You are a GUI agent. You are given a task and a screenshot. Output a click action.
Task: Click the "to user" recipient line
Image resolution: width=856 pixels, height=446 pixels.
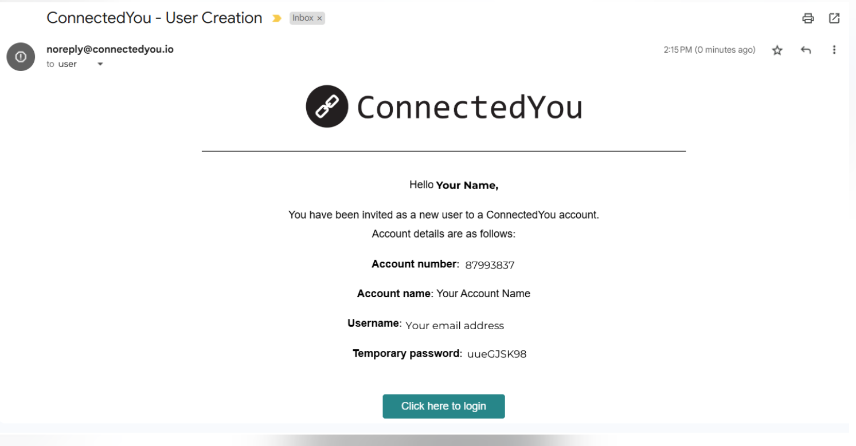point(62,64)
